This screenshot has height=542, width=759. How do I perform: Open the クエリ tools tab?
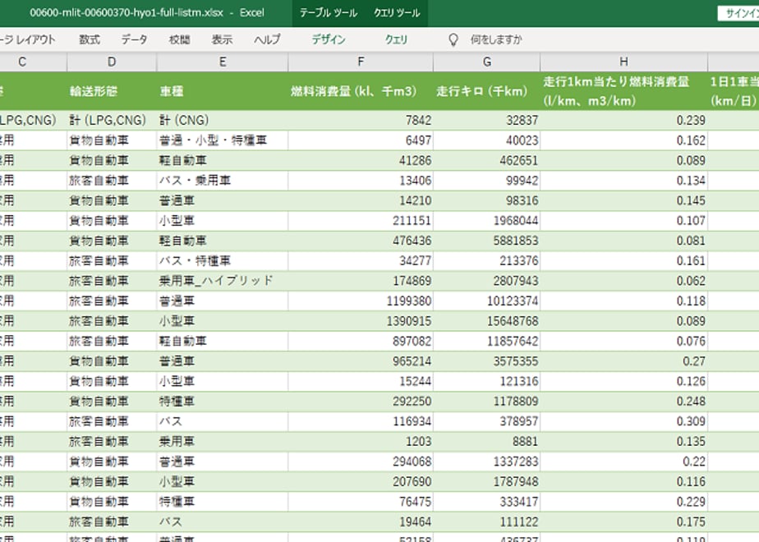[397, 39]
